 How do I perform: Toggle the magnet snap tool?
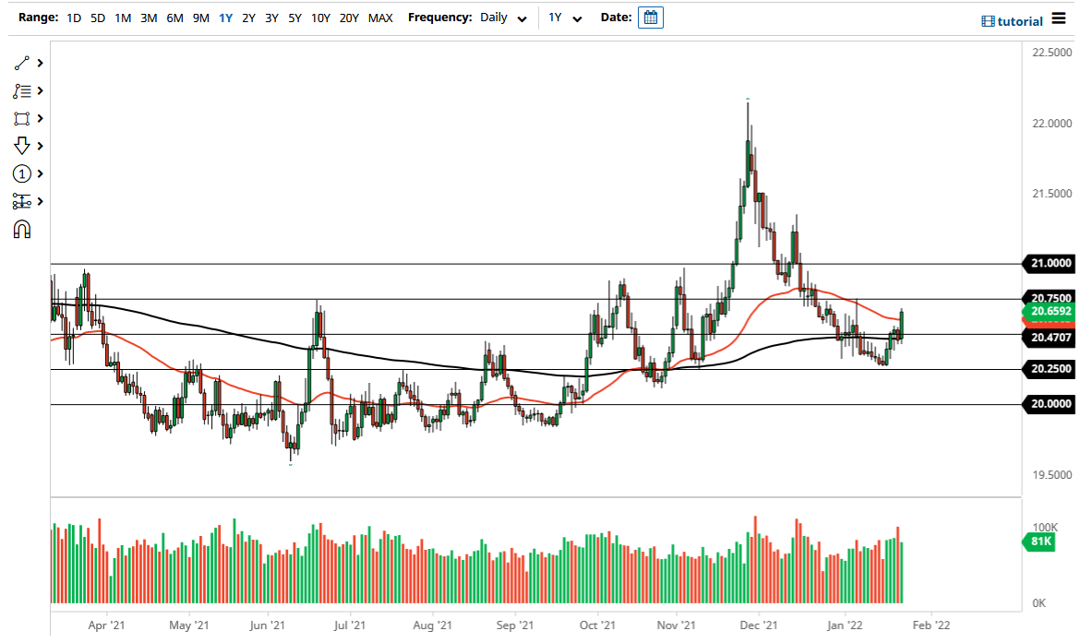coord(20,229)
